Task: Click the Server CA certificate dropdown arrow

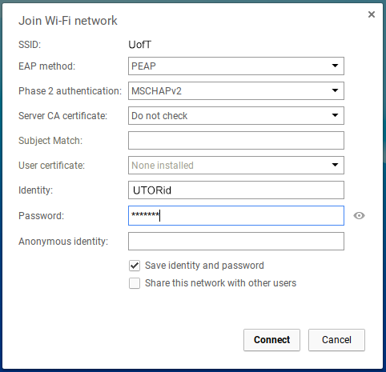Action: pos(335,115)
